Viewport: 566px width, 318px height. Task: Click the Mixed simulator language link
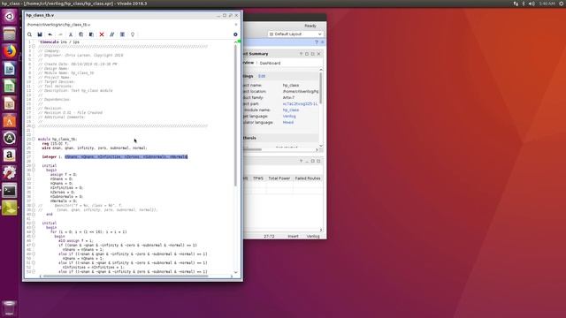tap(288, 123)
